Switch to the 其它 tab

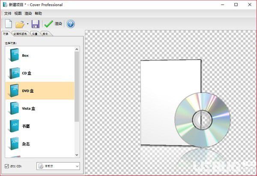click(x=45, y=34)
